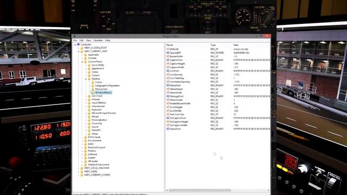Click the Computer root node icon

(78, 44)
